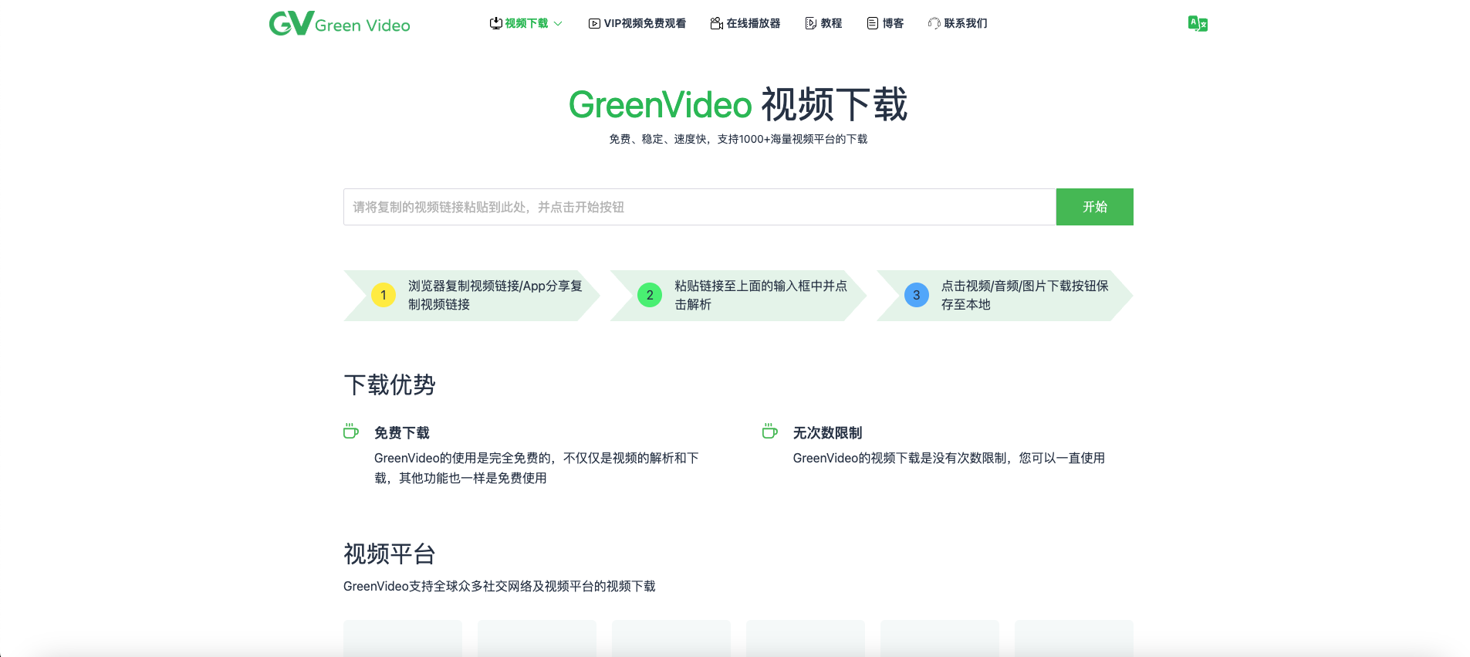
Task: Click the green step 2 circle
Action: [650, 295]
